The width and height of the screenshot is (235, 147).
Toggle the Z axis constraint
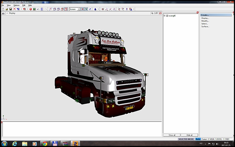[90, 9]
